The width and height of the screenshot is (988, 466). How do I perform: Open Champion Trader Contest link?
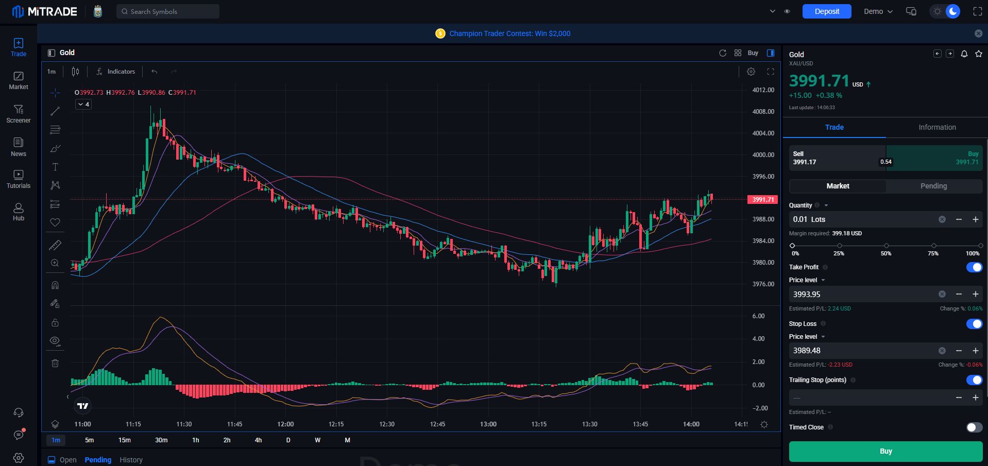click(509, 33)
